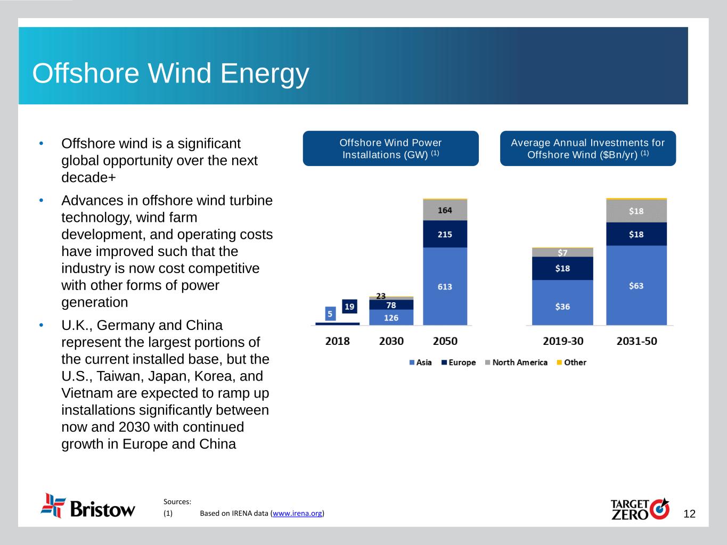Click the 613 Asia bar segment for 2050
The height and width of the screenshot is (545, 727).
click(x=445, y=286)
